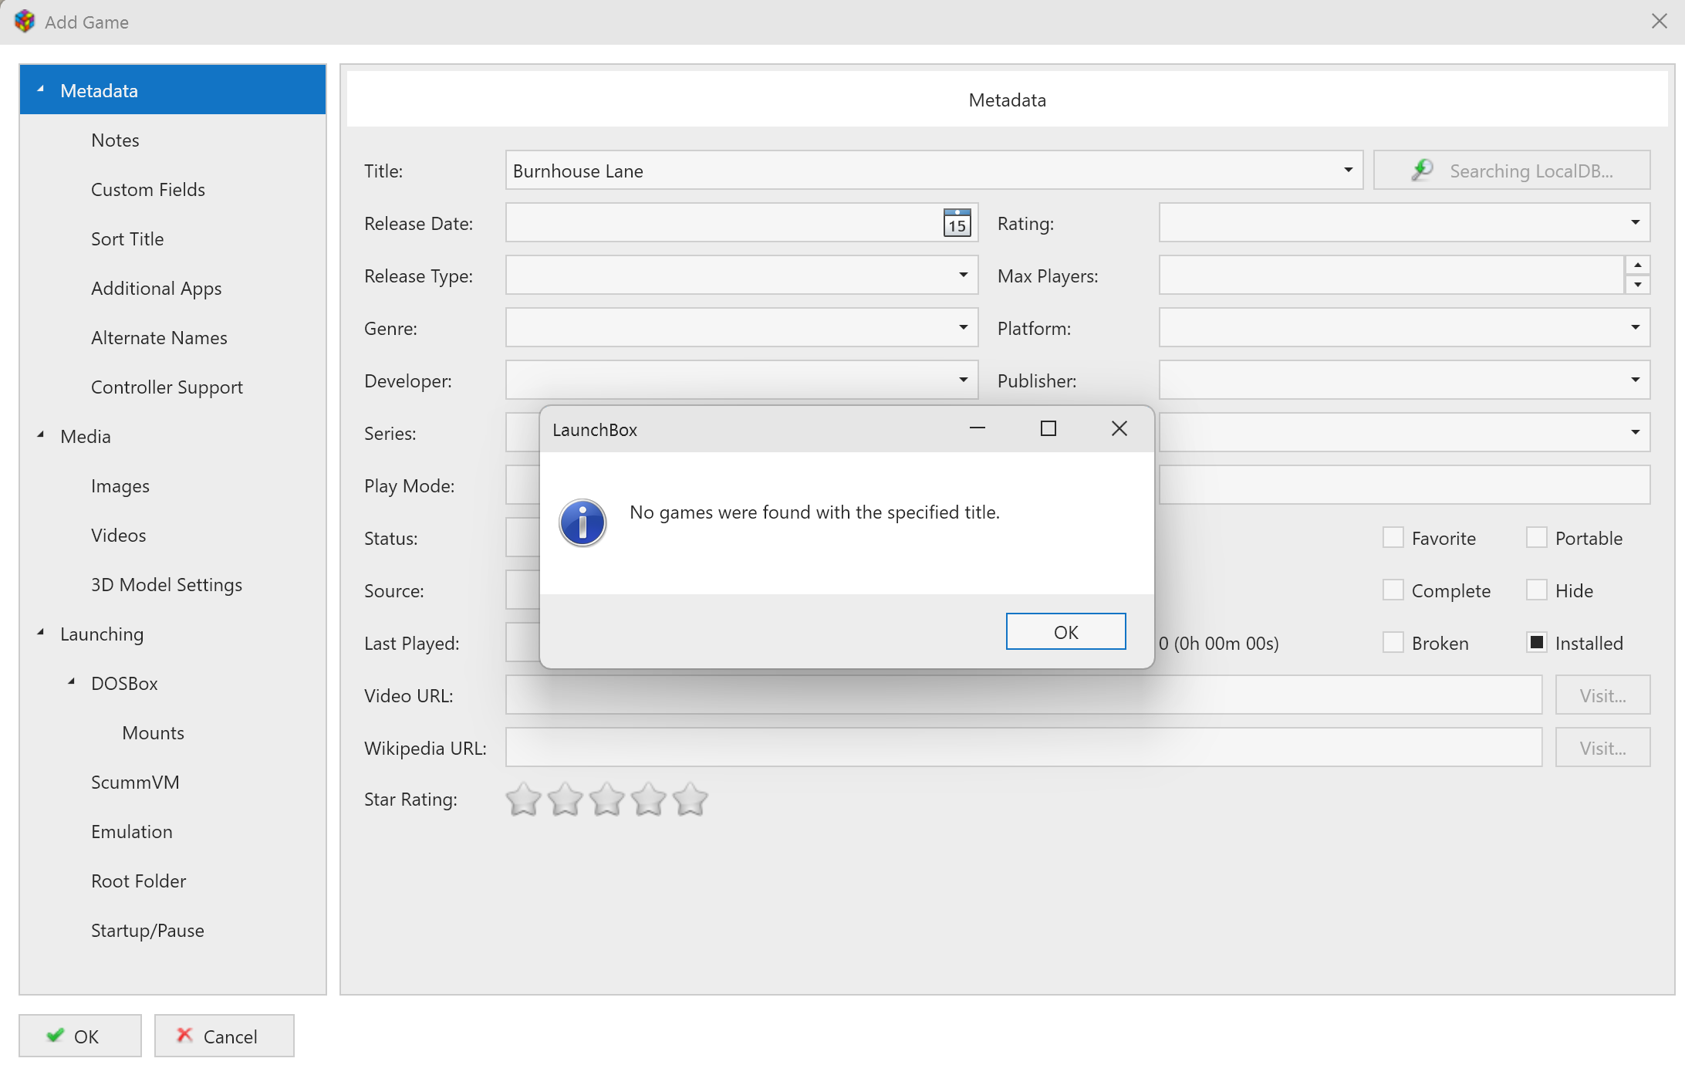
Task: Open the Alternate Names page
Action: coord(159,338)
